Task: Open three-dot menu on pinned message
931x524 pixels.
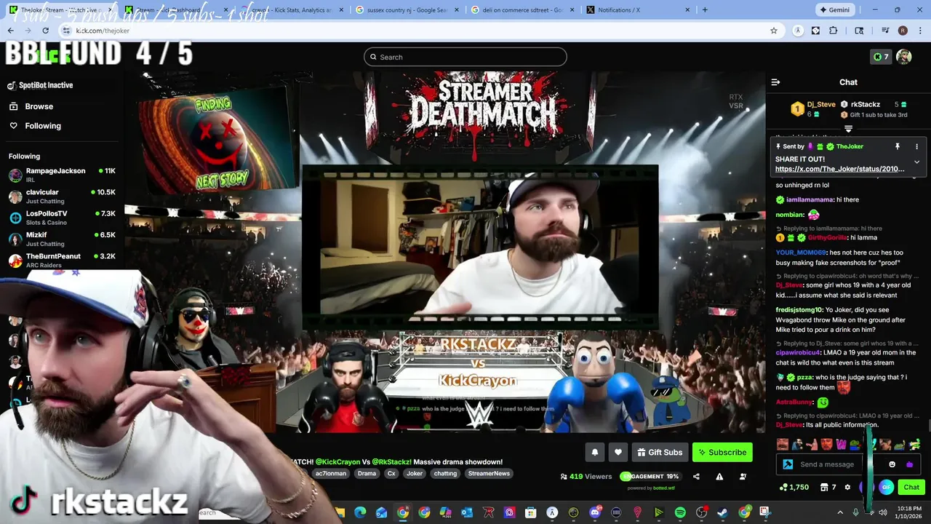Action: pyautogui.click(x=916, y=146)
